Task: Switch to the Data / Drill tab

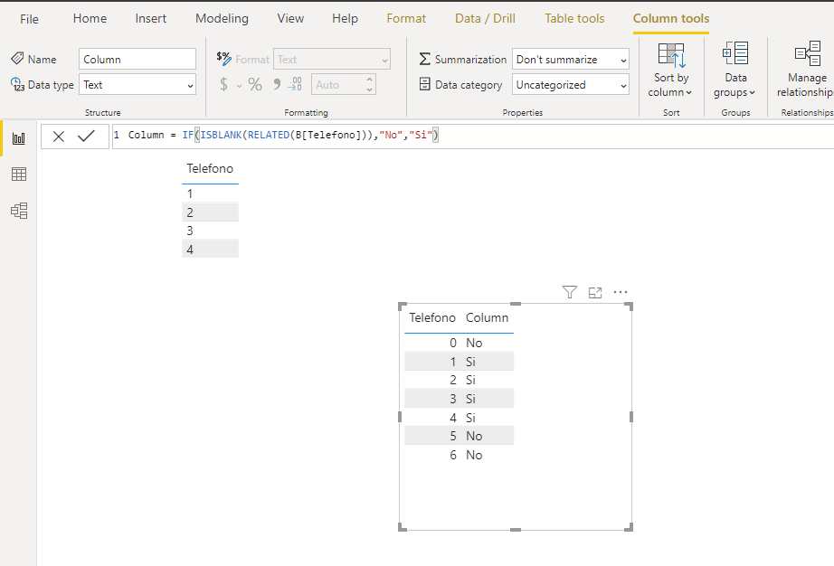Action: coord(485,19)
